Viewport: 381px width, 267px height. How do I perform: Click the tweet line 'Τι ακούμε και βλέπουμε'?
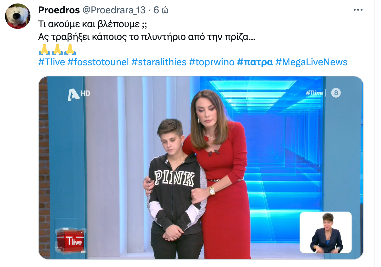click(x=93, y=26)
